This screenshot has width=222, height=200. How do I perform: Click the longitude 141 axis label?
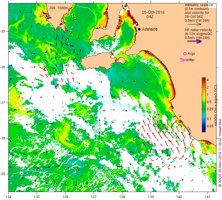pyautogui.click(x=208, y=197)
